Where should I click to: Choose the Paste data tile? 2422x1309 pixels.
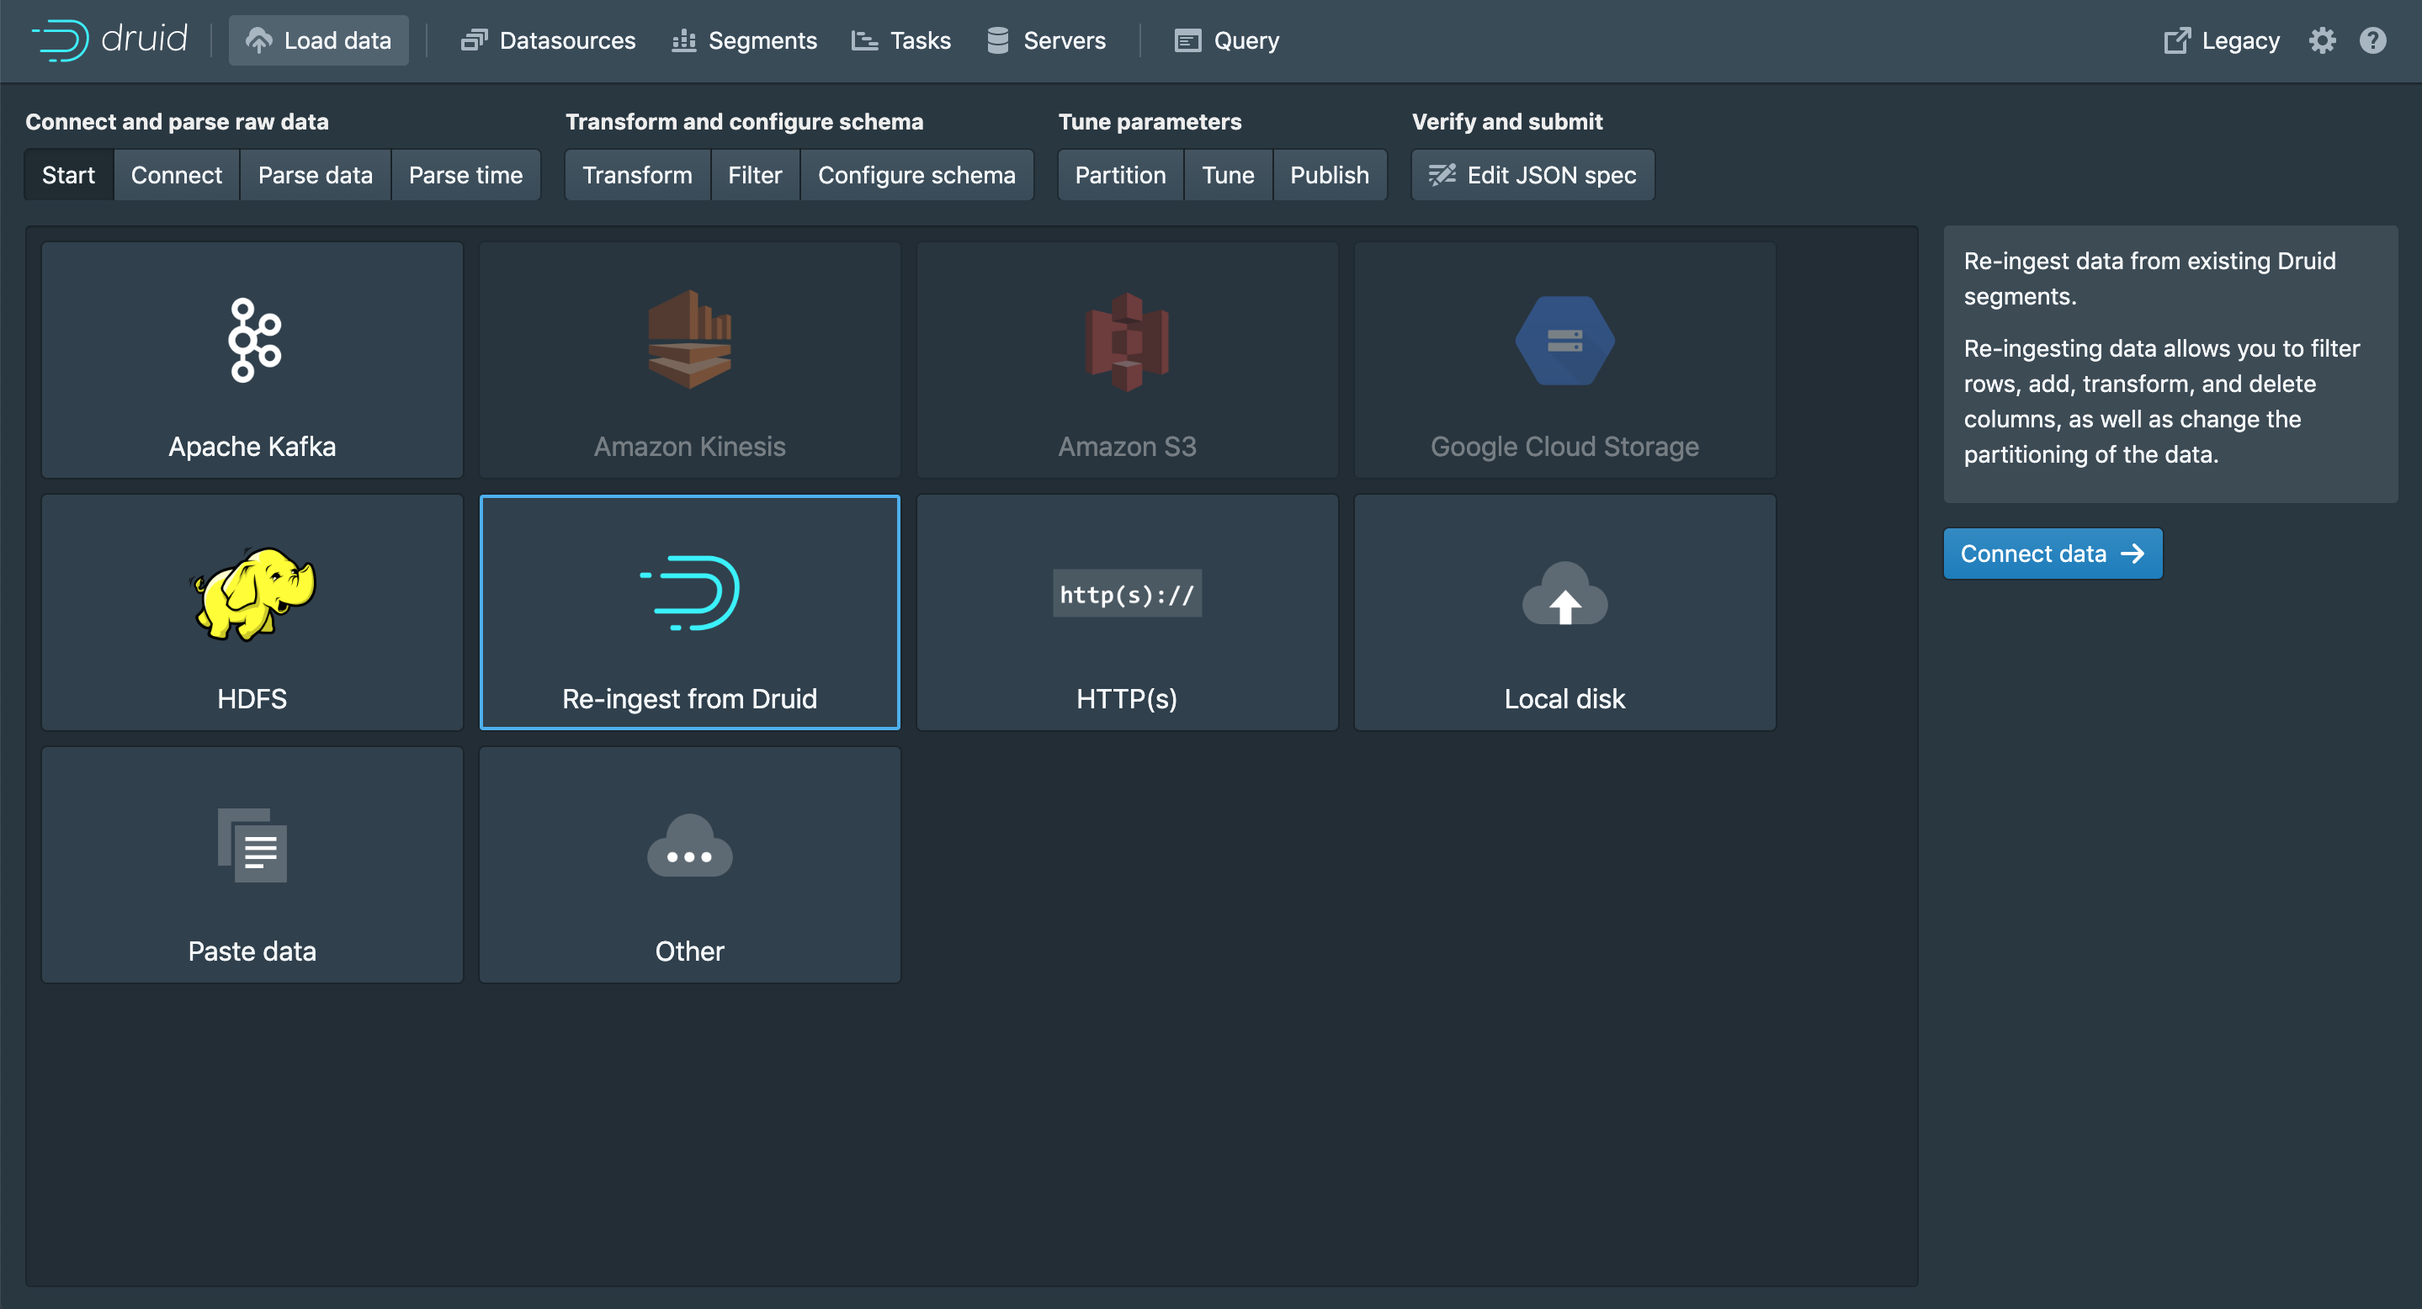[252, 865]
